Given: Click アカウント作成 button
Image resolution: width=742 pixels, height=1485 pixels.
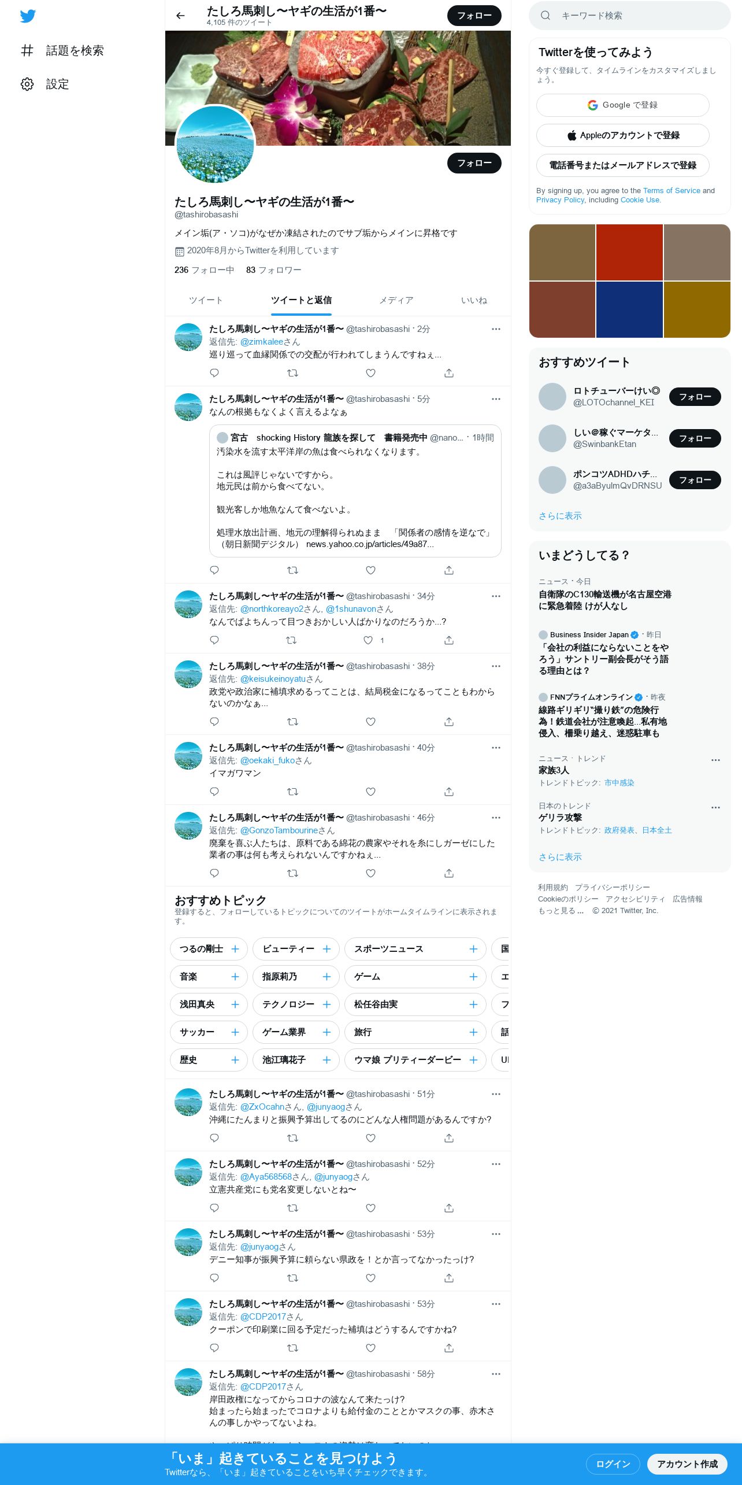Looking at the screenshot, I should 687,1464.
